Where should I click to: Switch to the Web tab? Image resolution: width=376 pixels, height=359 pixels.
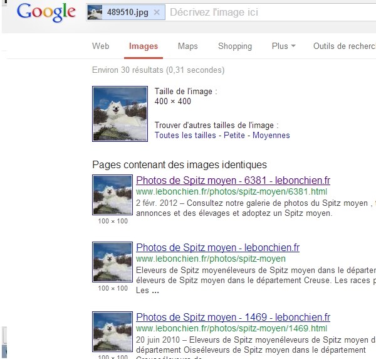point(100,46)
